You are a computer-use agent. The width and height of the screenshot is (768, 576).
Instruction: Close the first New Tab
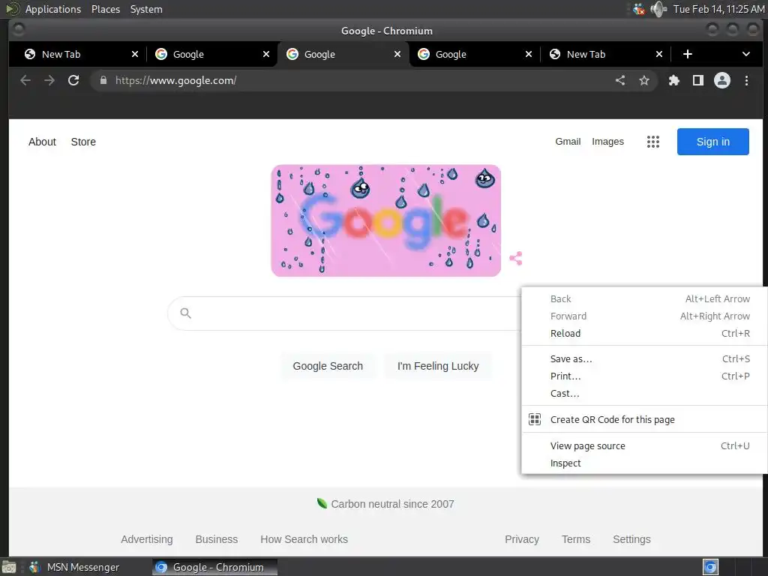pyautogui.click(x=135, y=54)
